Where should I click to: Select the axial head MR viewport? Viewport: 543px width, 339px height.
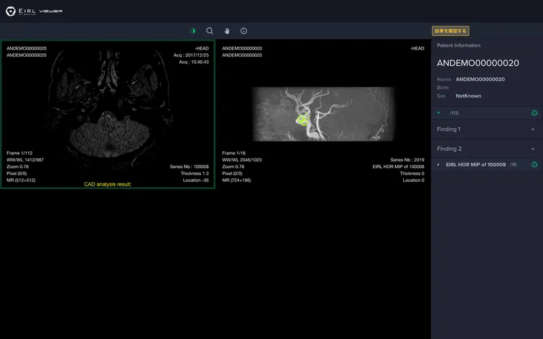(x=107, y=108)
